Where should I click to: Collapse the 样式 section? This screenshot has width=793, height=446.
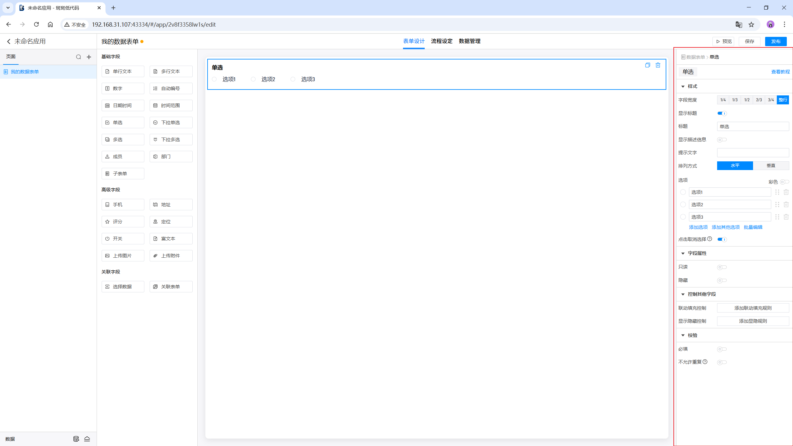(683, 86)
